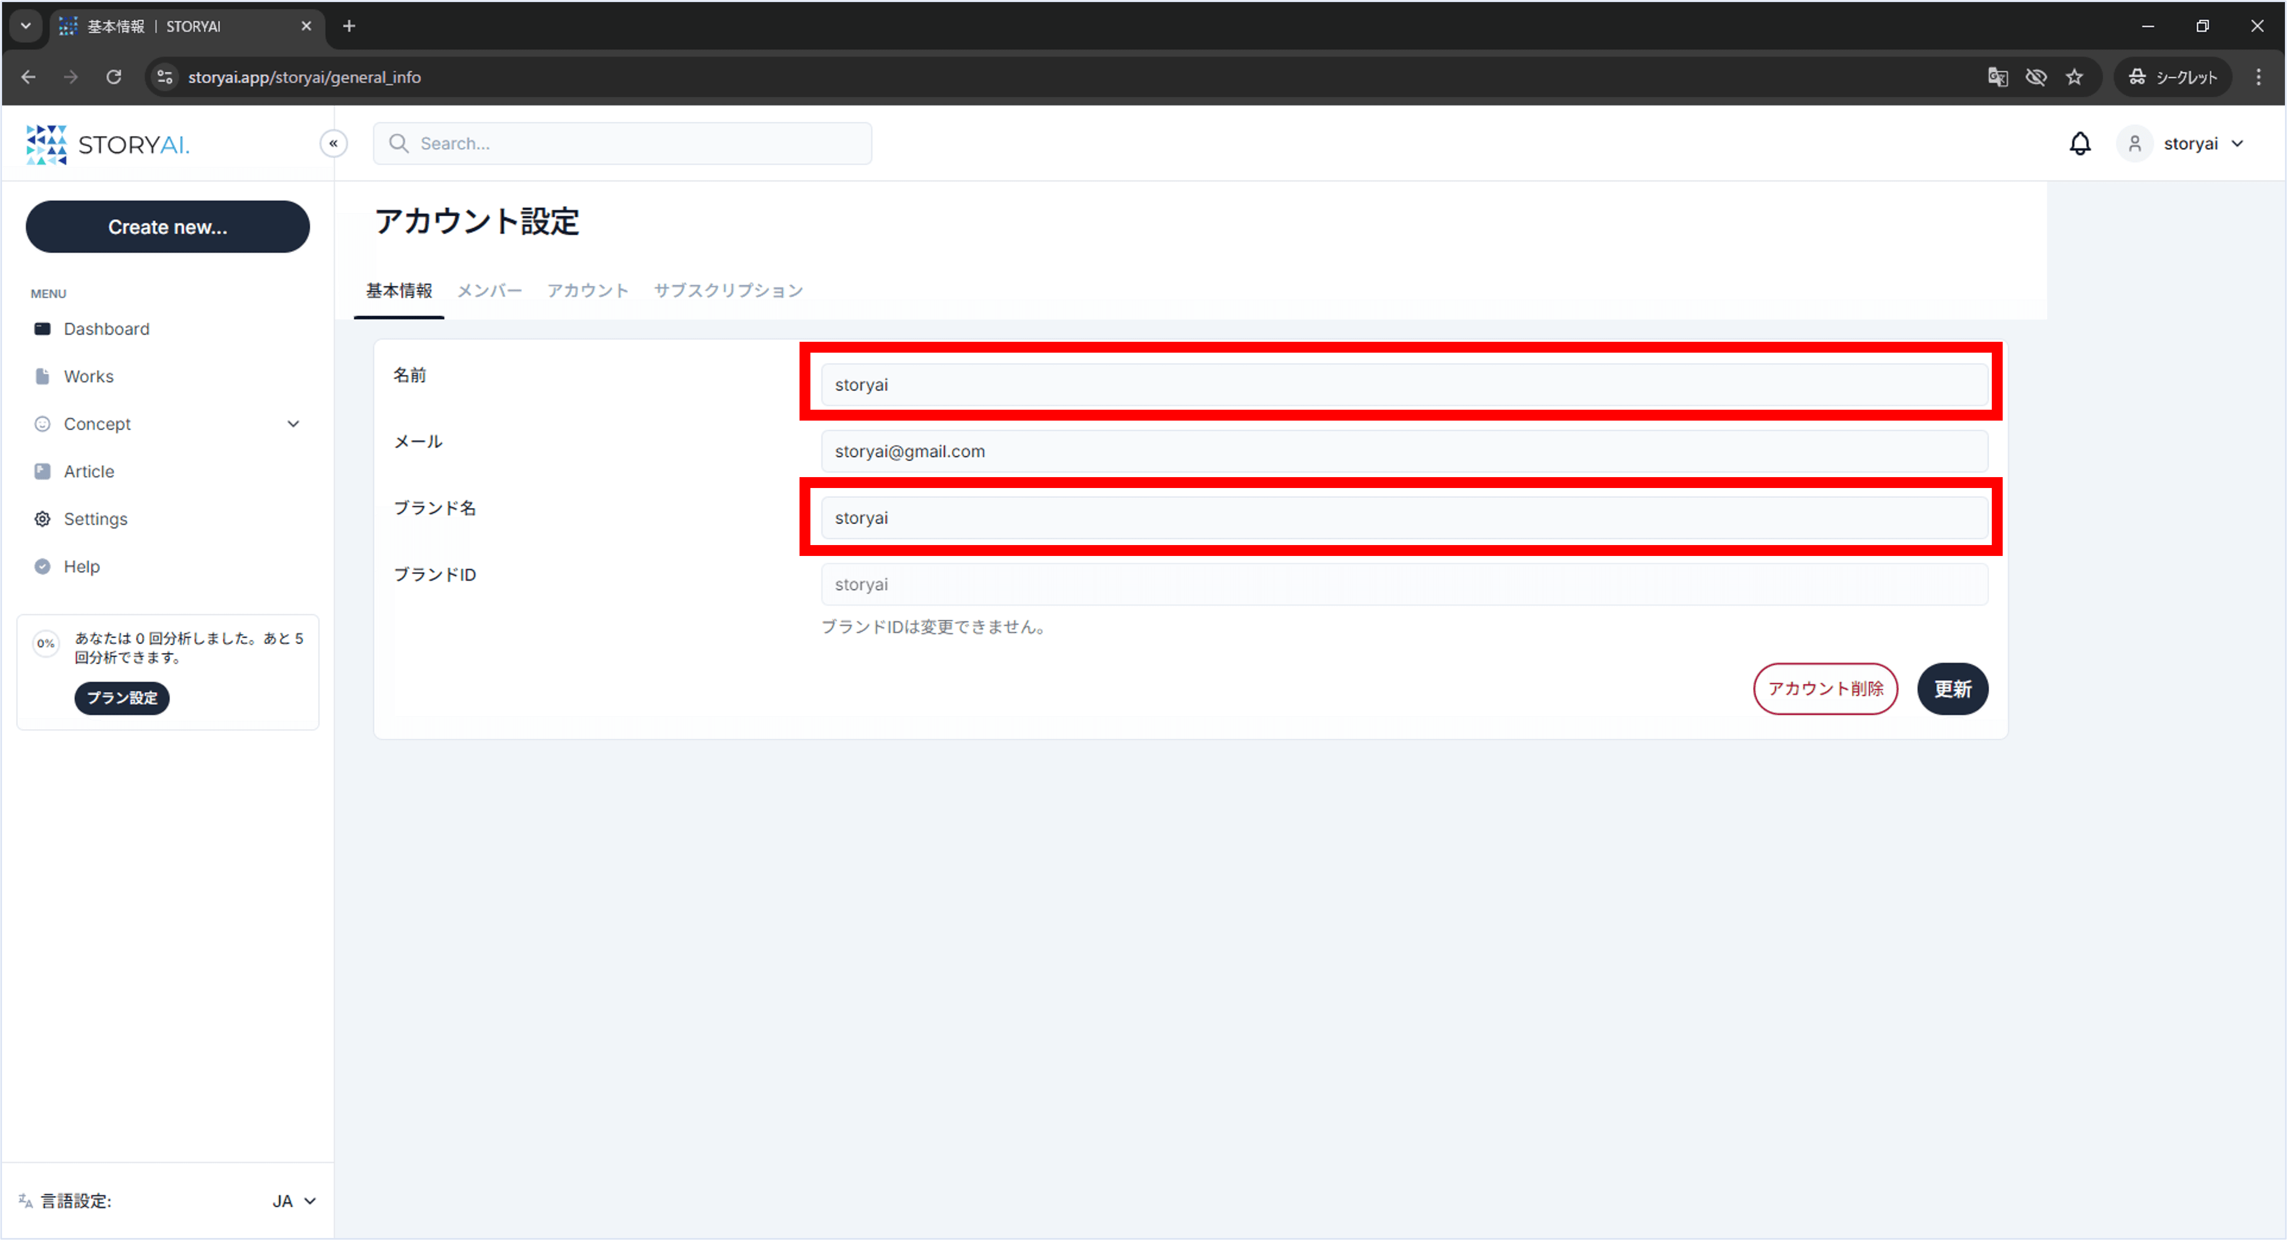The width and height of the screenshot is (2287, 1240).
Task: Switch to the サブスクリプション tab
Action: pos(728,291)
